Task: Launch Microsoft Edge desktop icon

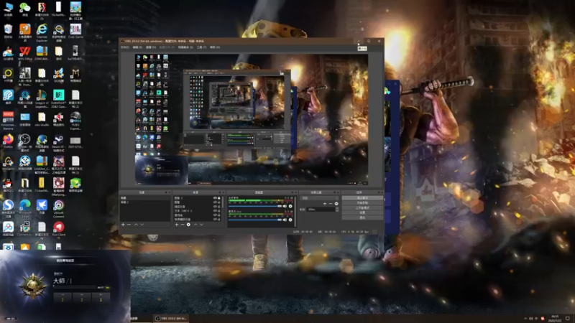Action: 25,208
